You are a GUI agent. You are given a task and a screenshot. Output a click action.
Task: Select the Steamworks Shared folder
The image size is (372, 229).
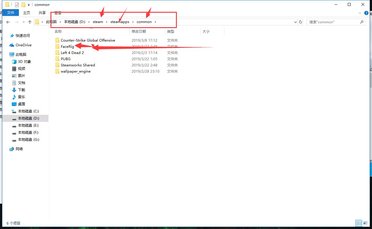[x=78, y=65]
